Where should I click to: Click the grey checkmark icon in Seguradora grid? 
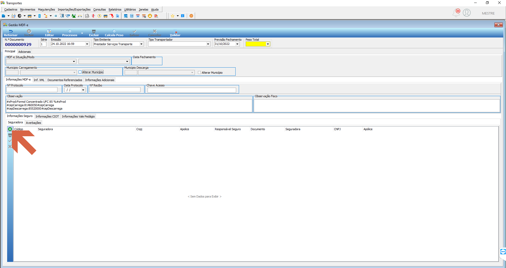coord(10,141)
